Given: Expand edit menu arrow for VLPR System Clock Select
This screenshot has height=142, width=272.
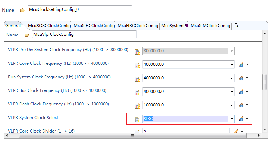Looking at the screenshot, I should click(x=247, y=119).
